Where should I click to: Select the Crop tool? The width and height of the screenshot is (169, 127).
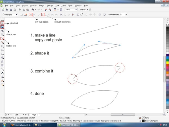pos(2,30)
